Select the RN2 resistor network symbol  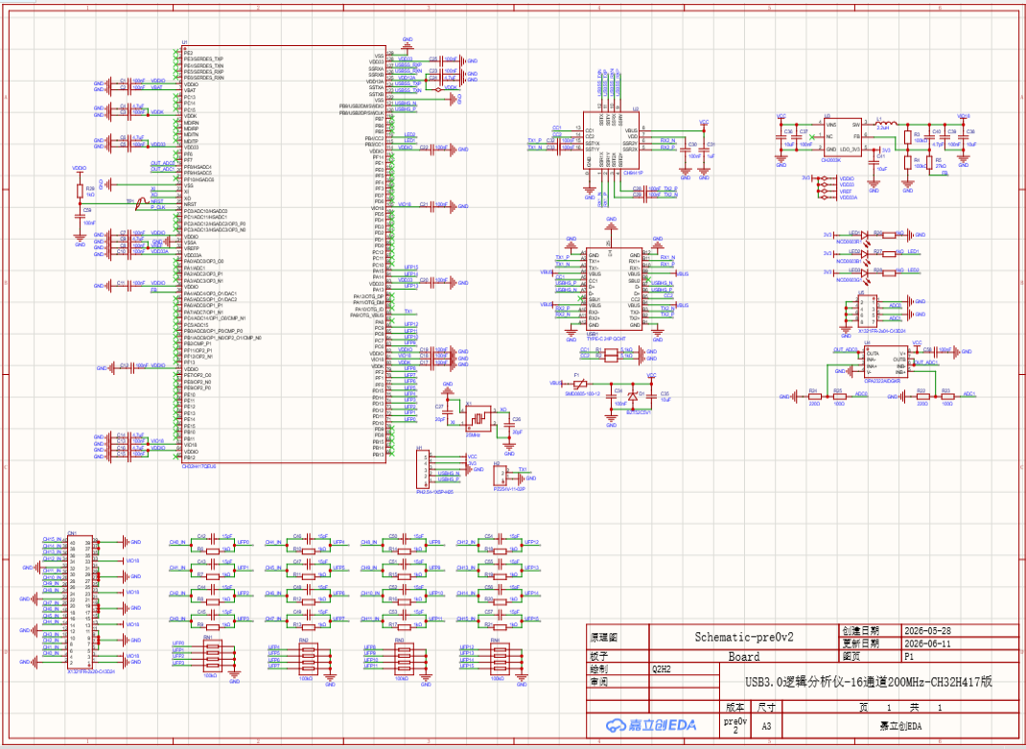coord(309,658)
